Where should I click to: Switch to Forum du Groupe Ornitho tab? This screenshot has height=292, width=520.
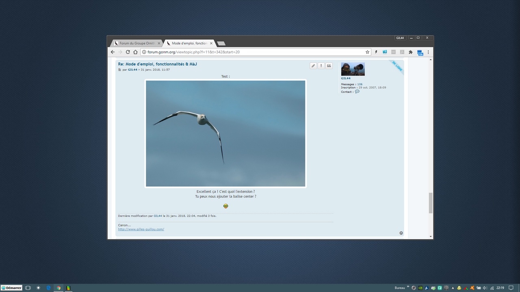(136, 43)
